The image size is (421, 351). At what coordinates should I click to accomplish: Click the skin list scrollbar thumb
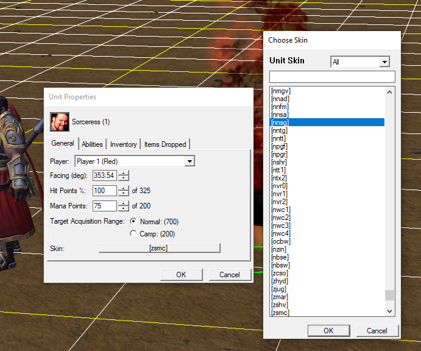[389, 295]
